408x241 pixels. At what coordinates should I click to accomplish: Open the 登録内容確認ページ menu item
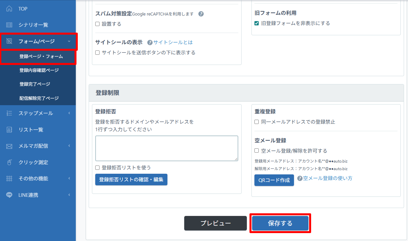pyautogui.click(x=39, y=70)
